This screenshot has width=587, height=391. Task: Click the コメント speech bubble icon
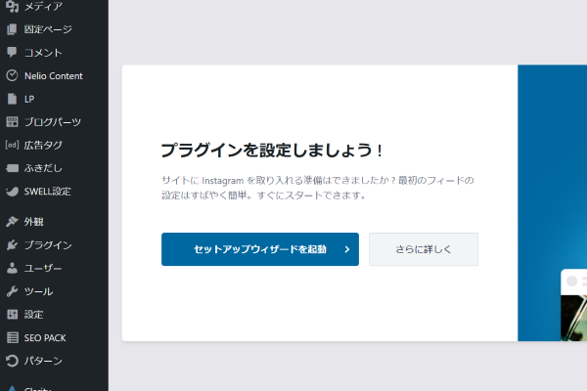point(12,53)
